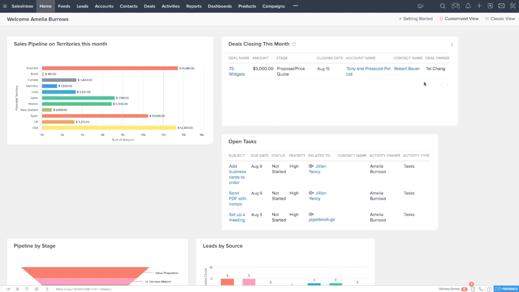
Task: Open group contacts icon in bottom bar
Action: pos(37,289)
